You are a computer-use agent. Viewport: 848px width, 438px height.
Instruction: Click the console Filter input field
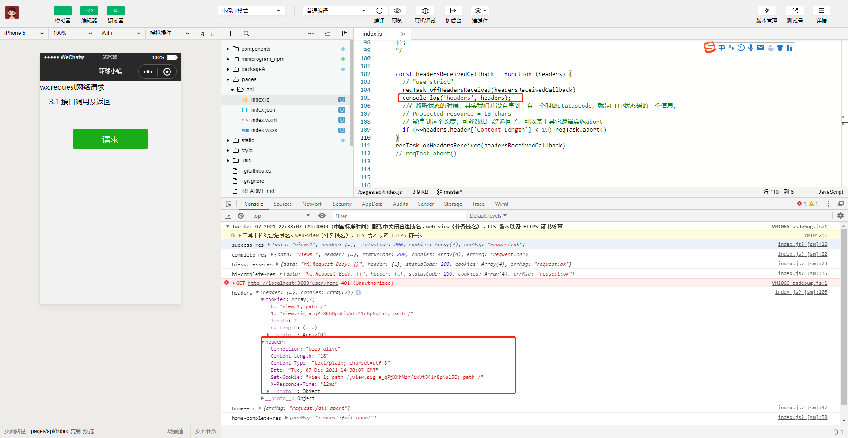pos(399,216)
